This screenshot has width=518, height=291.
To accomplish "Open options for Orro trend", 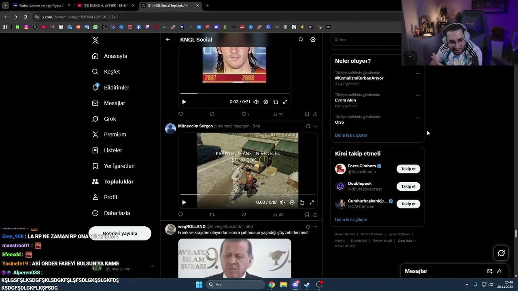I will pos(418,118).
